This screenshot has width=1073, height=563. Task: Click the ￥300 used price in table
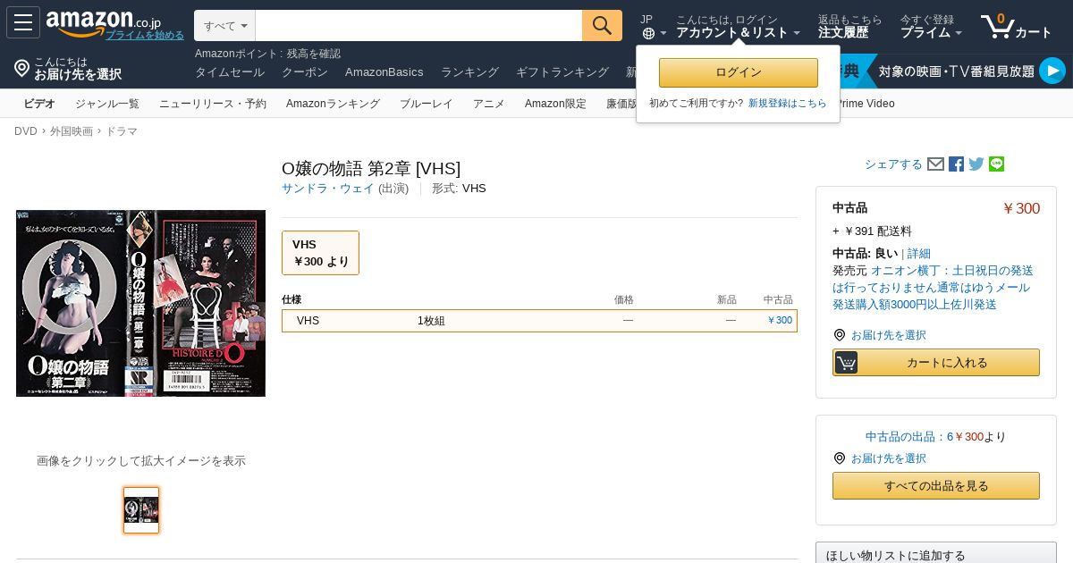pyautogui.click(x=780, y=321)
